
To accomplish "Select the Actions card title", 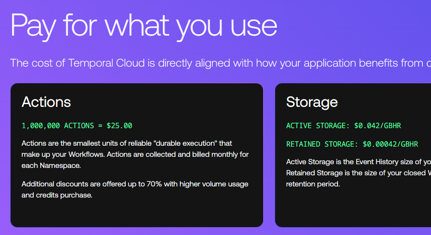I will click(46, 102).
